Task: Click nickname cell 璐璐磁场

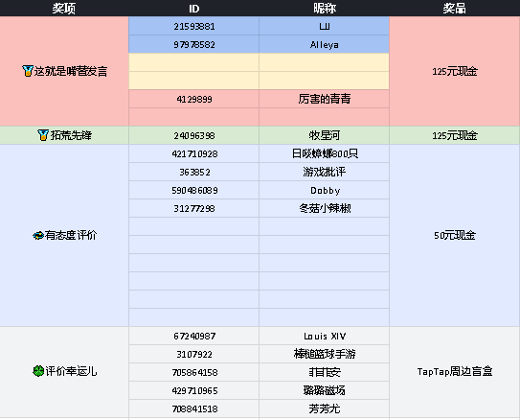Action: coord(325,391)
